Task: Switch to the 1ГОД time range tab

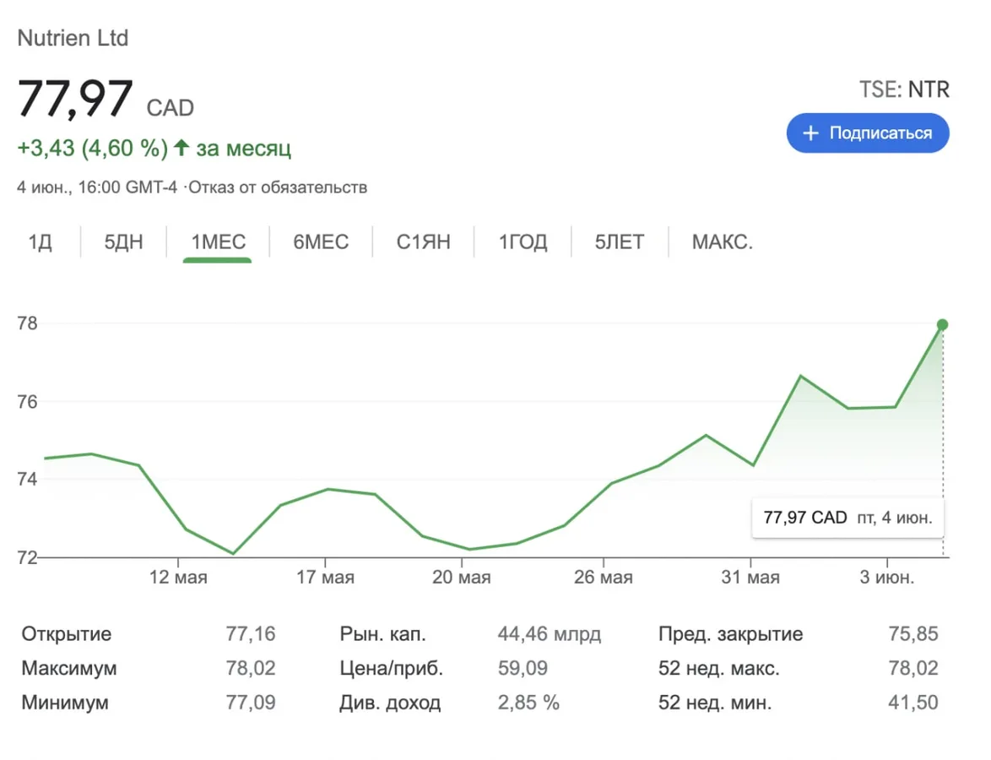Action: click(523, 242)
